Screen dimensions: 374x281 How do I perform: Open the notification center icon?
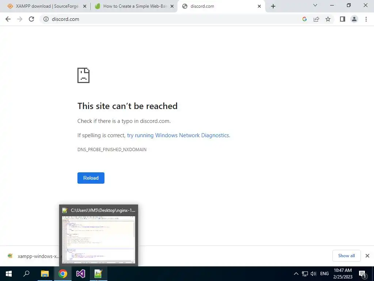click(363, 274)
